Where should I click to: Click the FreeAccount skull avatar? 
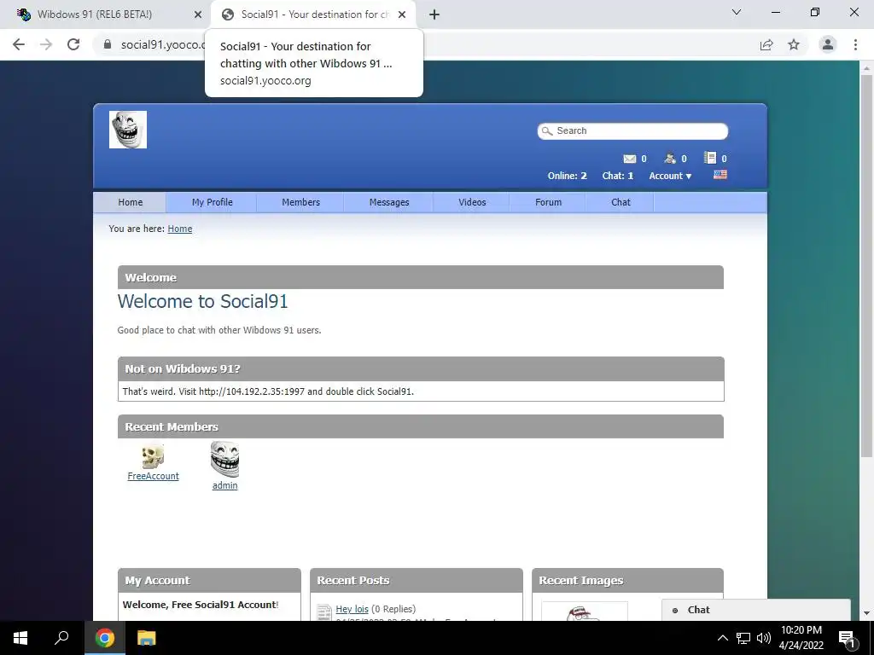click(153, 456)
